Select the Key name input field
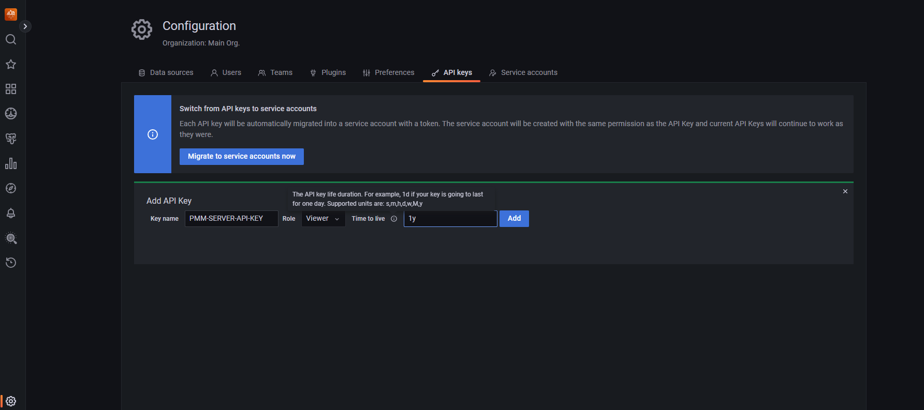924x410 pixels. pos(231,218)
